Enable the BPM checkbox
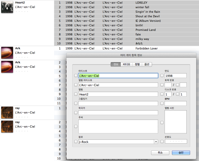The image size is (199, 161). [x=162, y=103]
